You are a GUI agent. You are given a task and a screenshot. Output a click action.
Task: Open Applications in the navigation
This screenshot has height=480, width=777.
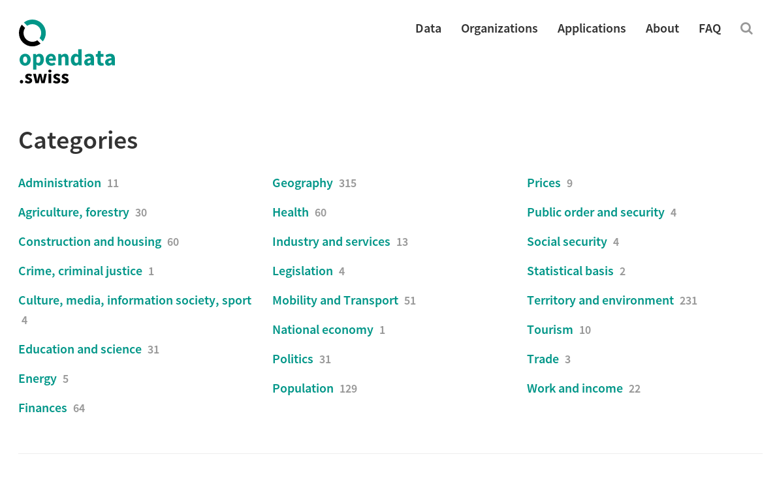pos(591,29)
